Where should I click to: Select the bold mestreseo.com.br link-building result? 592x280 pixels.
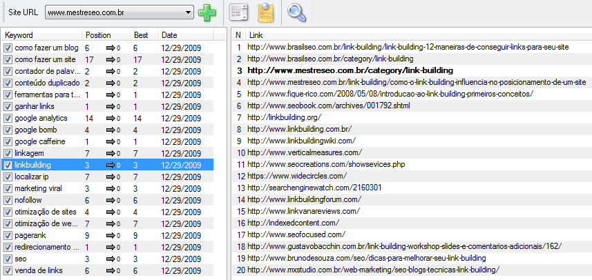tap(350, 70)
